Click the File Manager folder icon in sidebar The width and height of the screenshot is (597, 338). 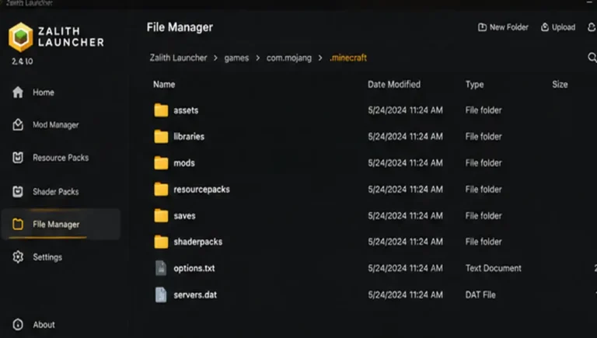click(x=18, y=225)
